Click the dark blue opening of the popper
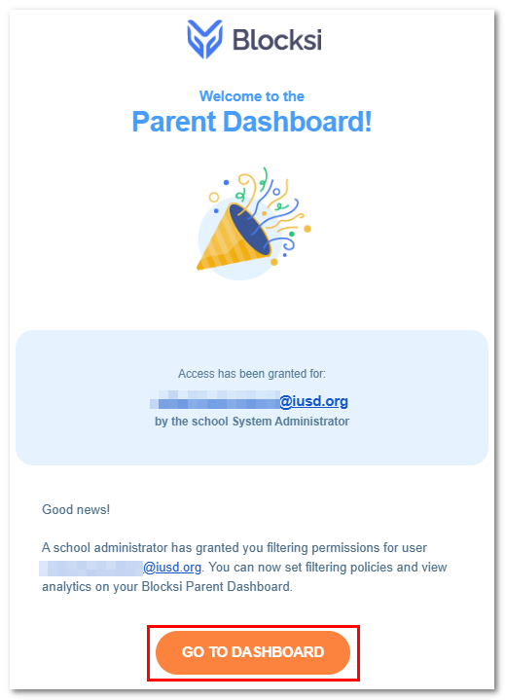The image size is (505, 700). tap(250, 230)
